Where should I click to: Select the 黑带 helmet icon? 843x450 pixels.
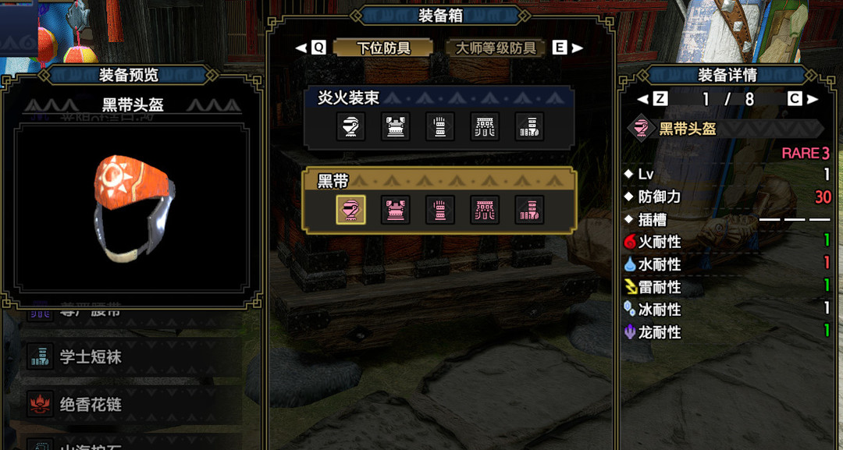tap(351, 210)
